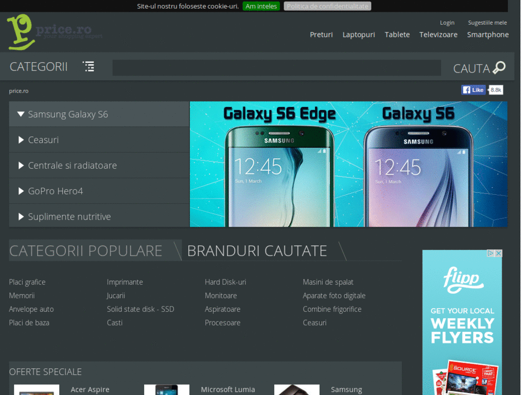Open the AdChoices info icon on ad
The height and width of the screenshot is (395, 527).
(490, 253)
